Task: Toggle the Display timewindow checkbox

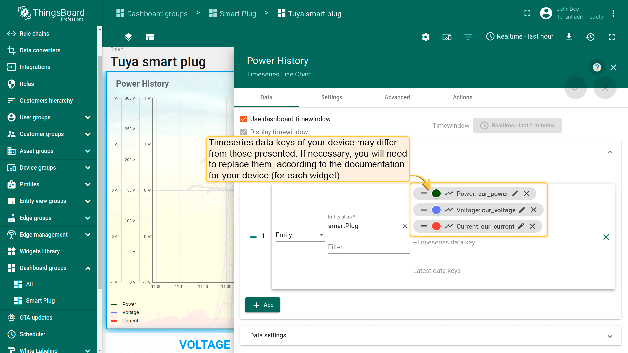Action: 243,132
